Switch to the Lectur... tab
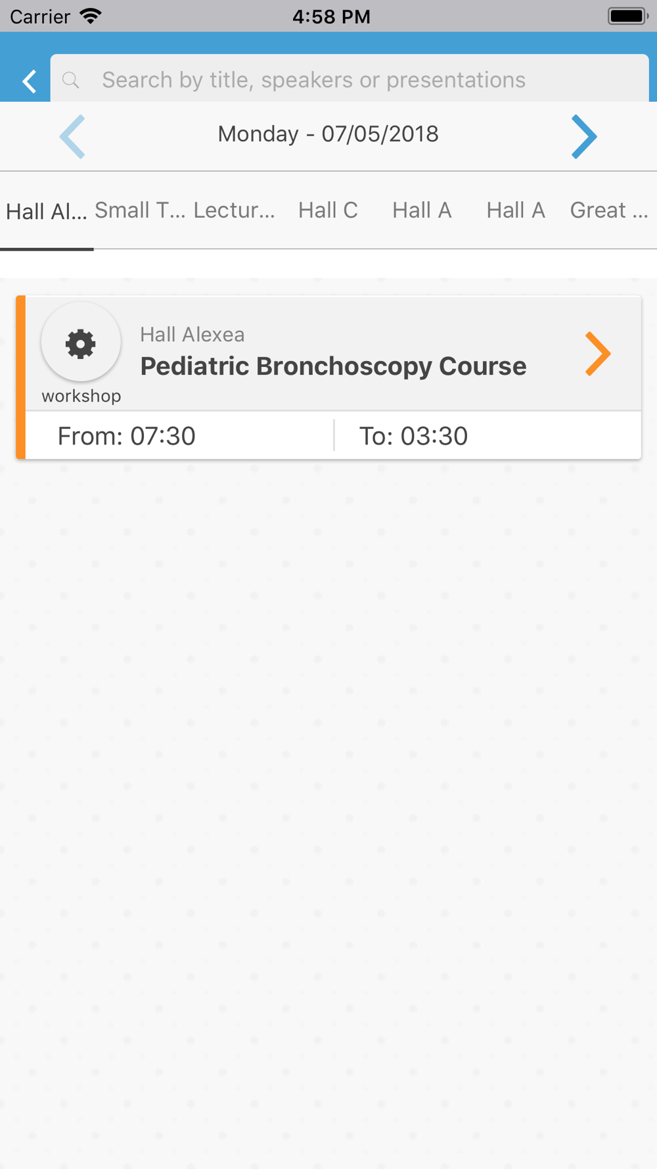 [x=235, y=210]
